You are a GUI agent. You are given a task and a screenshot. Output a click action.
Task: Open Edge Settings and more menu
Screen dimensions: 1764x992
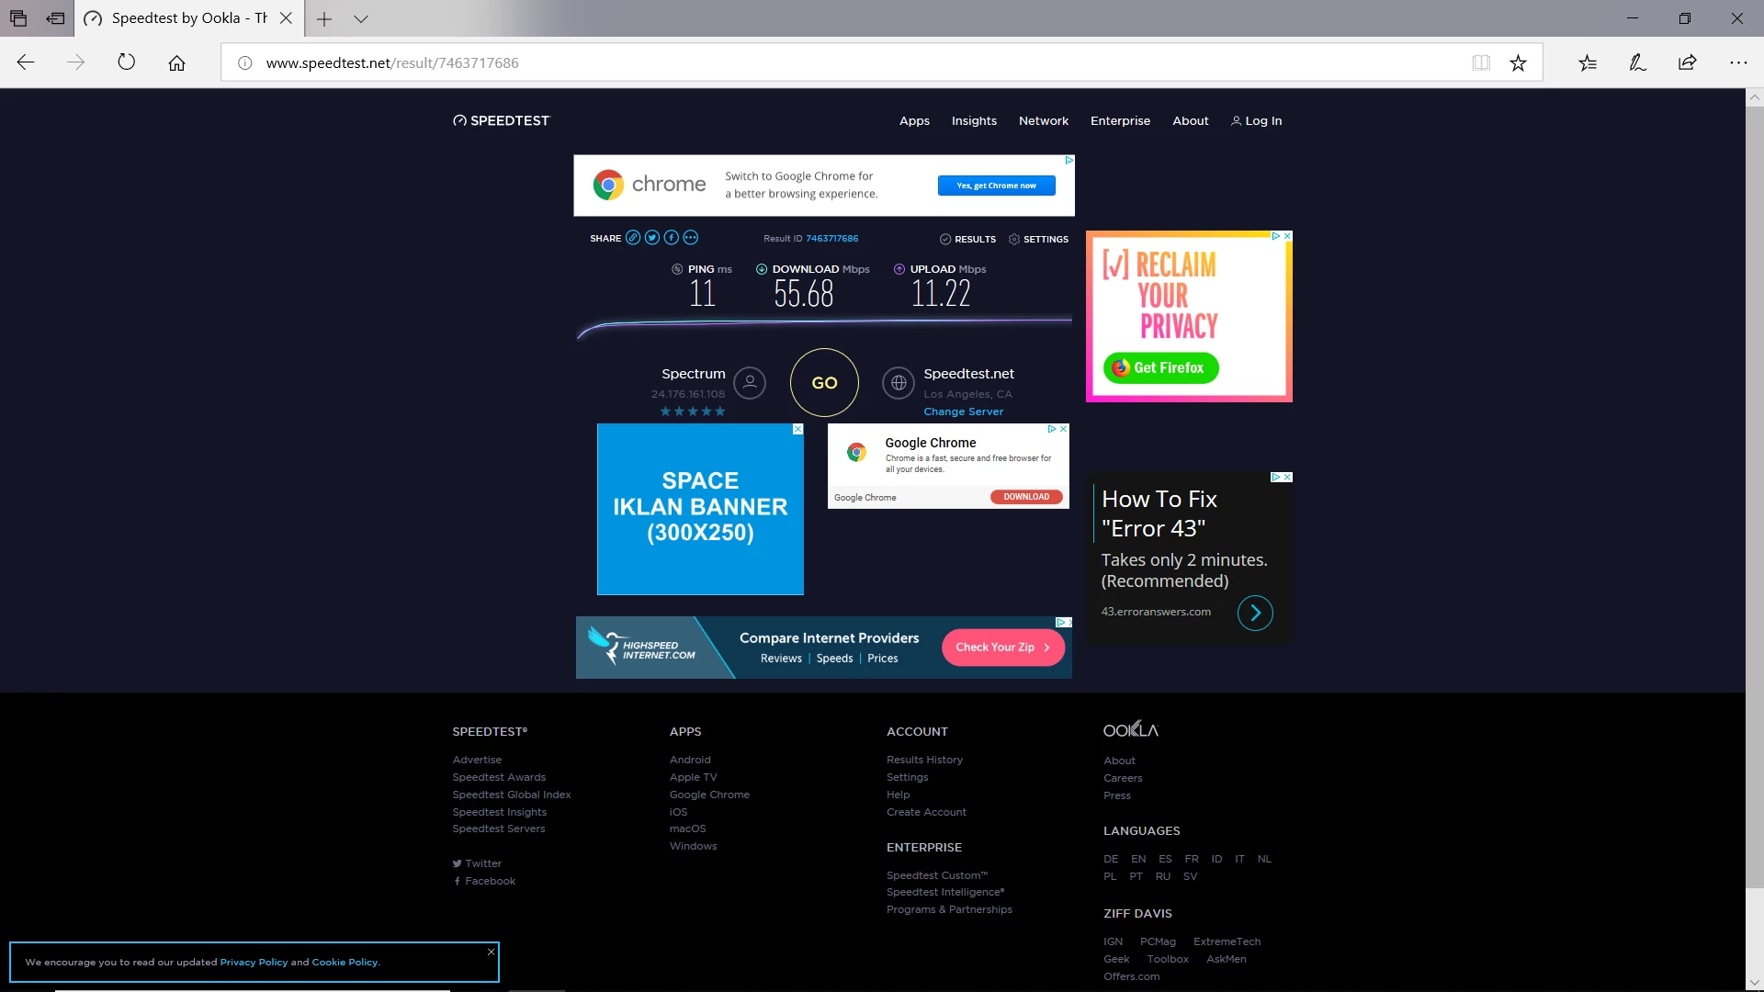click(x=1738, y=62)
